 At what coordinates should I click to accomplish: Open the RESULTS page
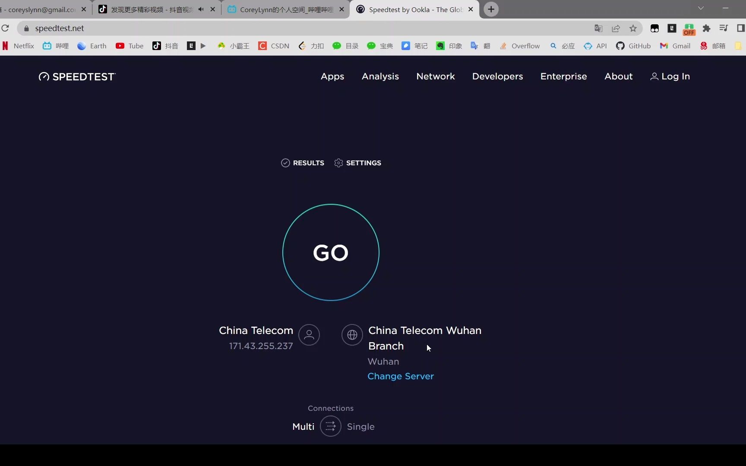tap(303, 163)
